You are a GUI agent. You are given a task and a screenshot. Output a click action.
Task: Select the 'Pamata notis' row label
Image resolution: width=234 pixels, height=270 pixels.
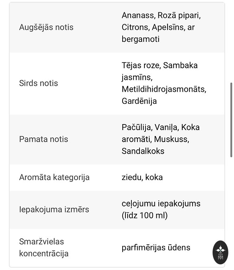(44, 139)
